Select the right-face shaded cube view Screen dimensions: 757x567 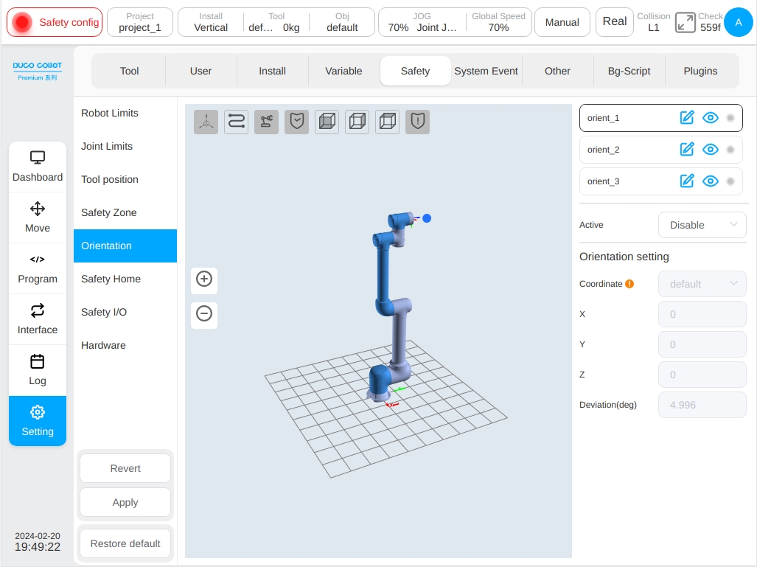[357, 122]
